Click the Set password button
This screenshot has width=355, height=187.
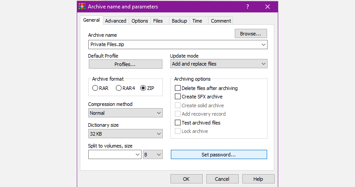[x=219, y=155]
